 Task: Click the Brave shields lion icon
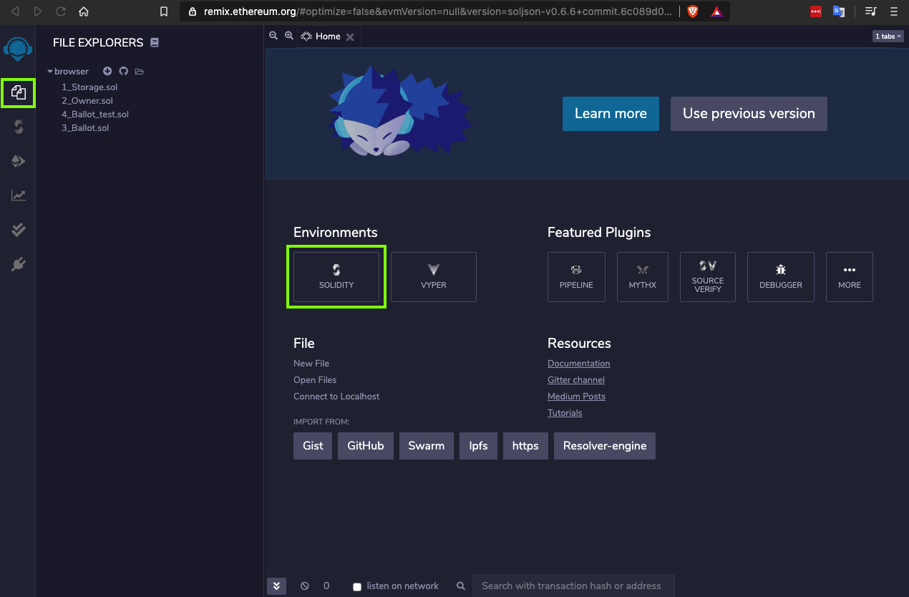[x=692, y=11]
